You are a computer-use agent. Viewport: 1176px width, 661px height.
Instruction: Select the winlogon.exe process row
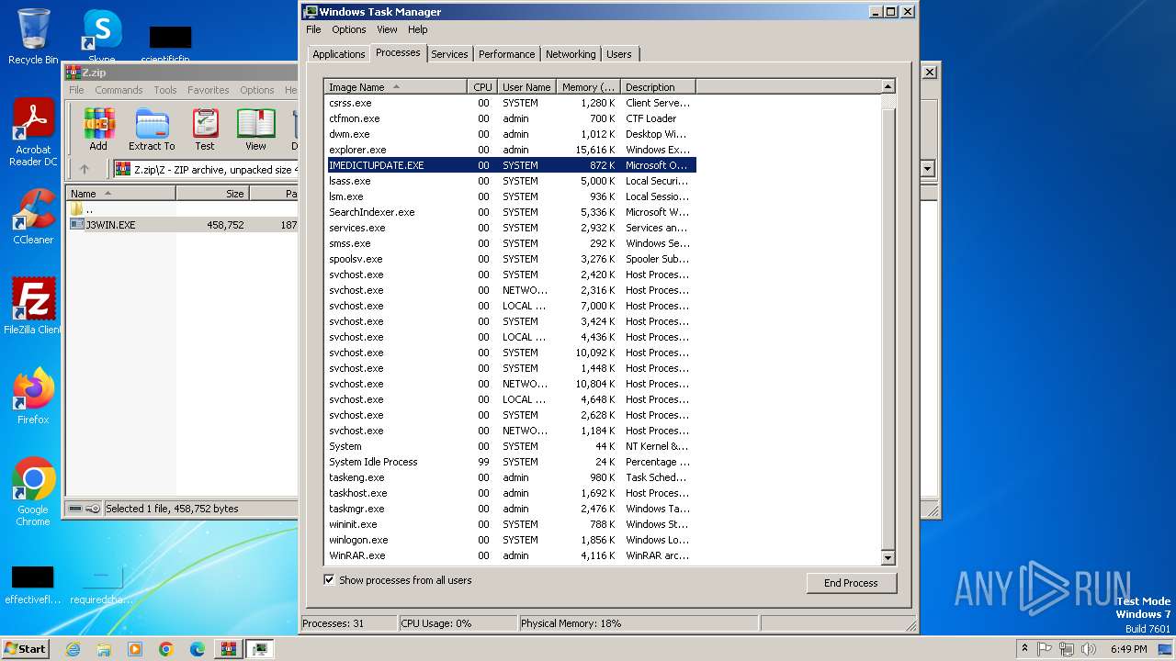[x=511, y=540]
